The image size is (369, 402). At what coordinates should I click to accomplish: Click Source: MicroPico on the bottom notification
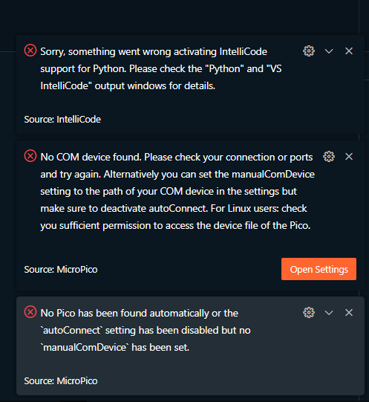tap(61, 381)
